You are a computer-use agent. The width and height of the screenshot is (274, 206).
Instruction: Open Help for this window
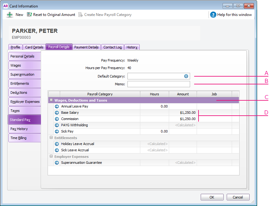click(x=231, y=14)
